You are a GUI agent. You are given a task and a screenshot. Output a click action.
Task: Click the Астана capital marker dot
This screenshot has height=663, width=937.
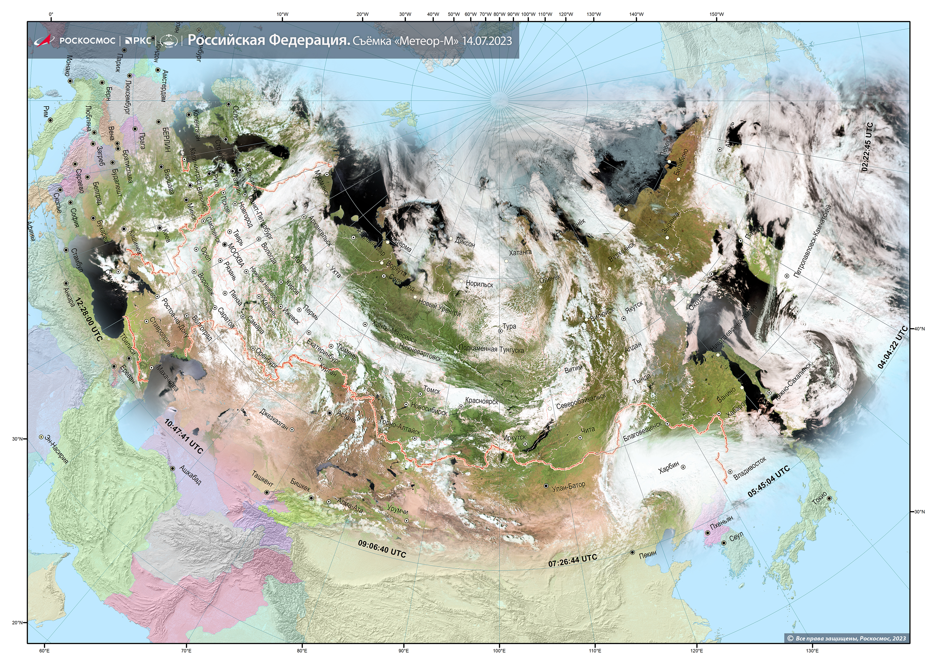tap(330, 413)
